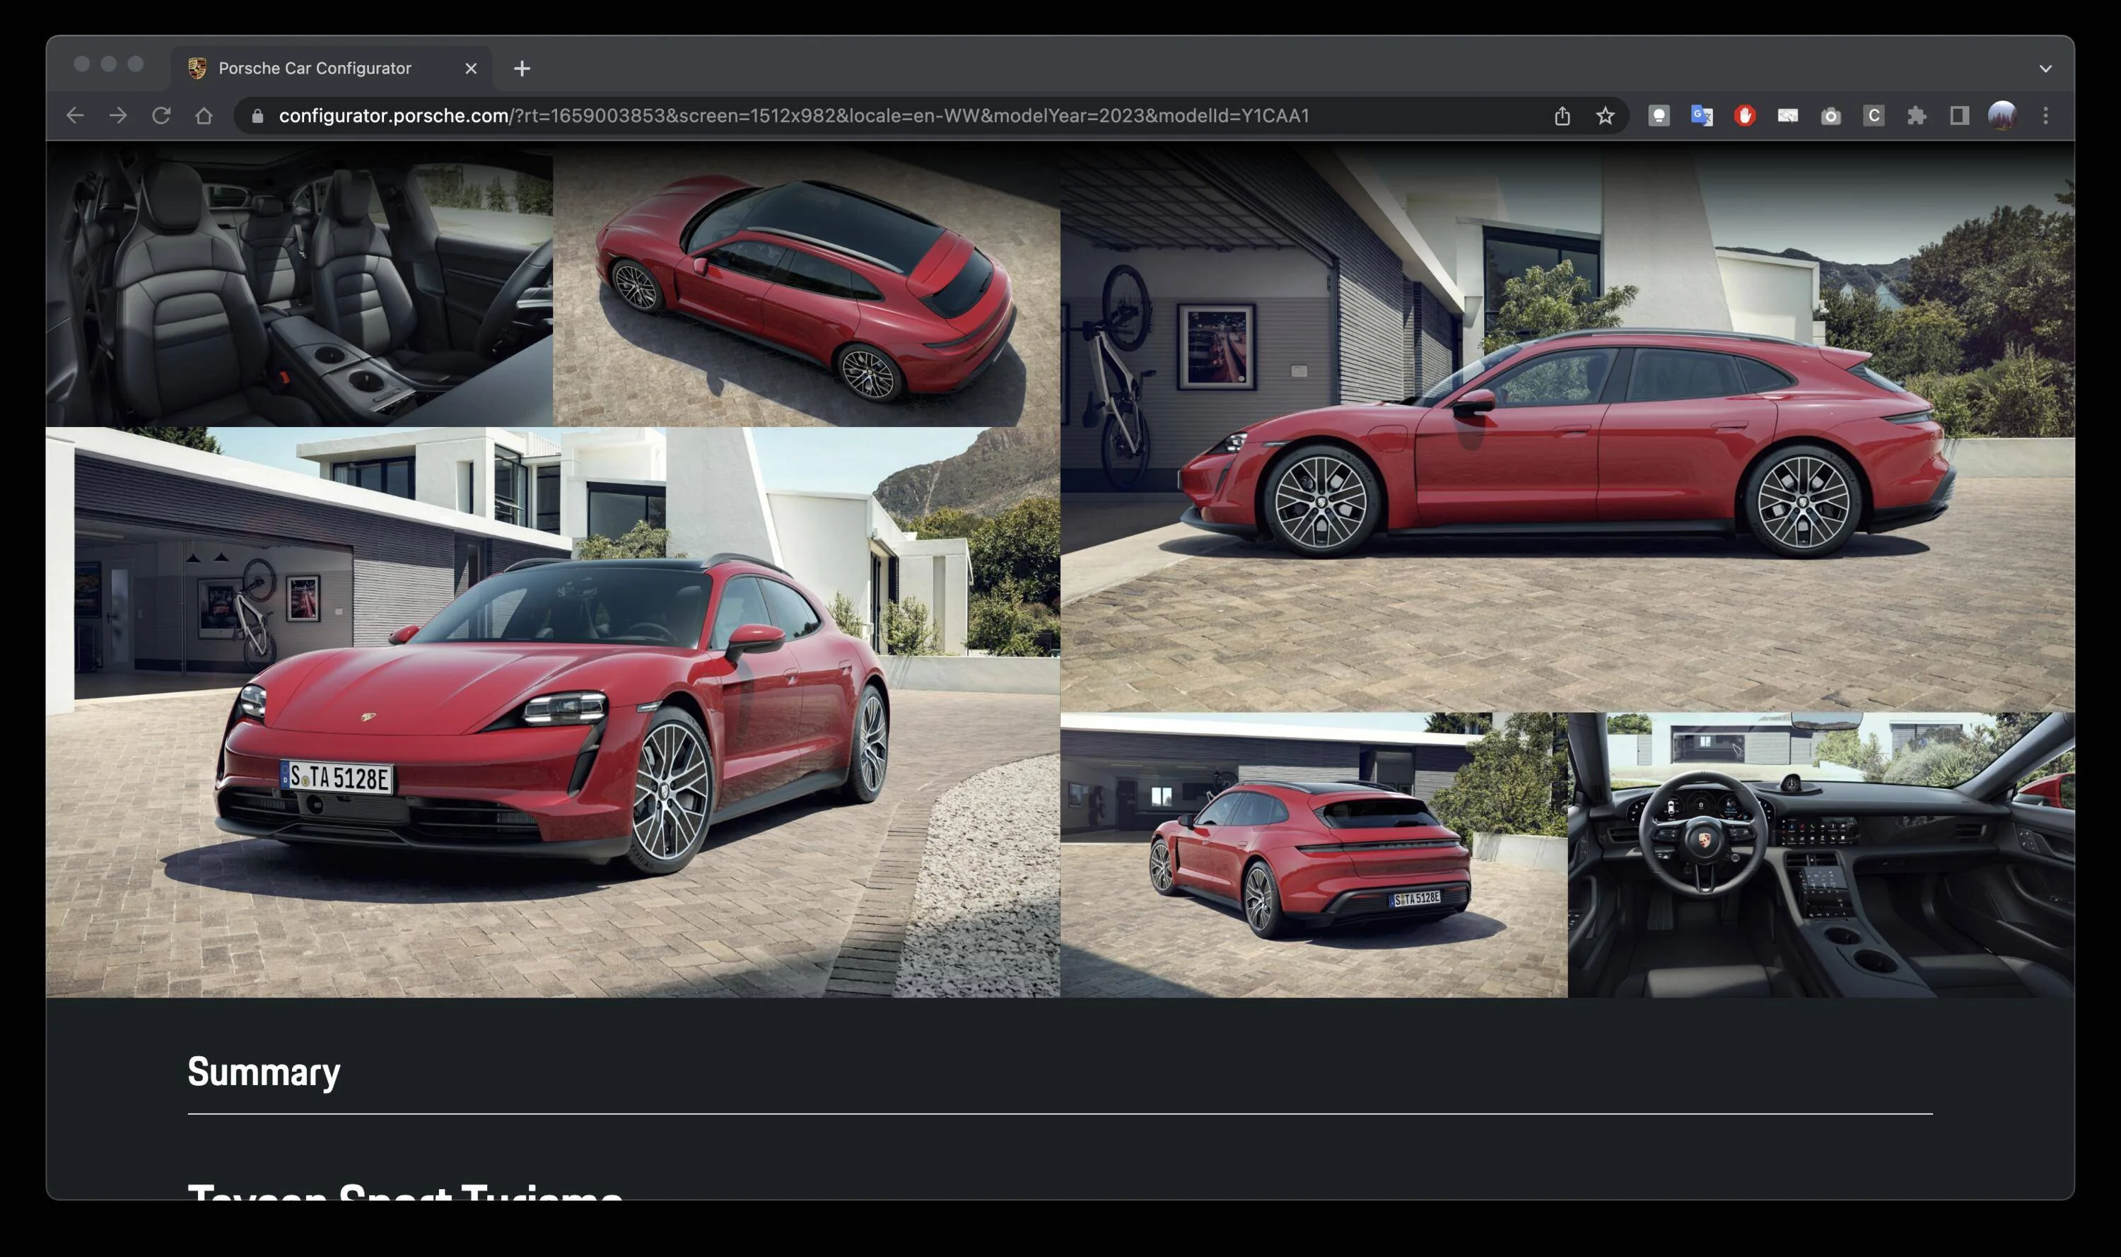Image resolution: width=2121 pixels, height=1257 pixels.
Task: Open the mail-like extension icon
Action: tap(1787, 115)
